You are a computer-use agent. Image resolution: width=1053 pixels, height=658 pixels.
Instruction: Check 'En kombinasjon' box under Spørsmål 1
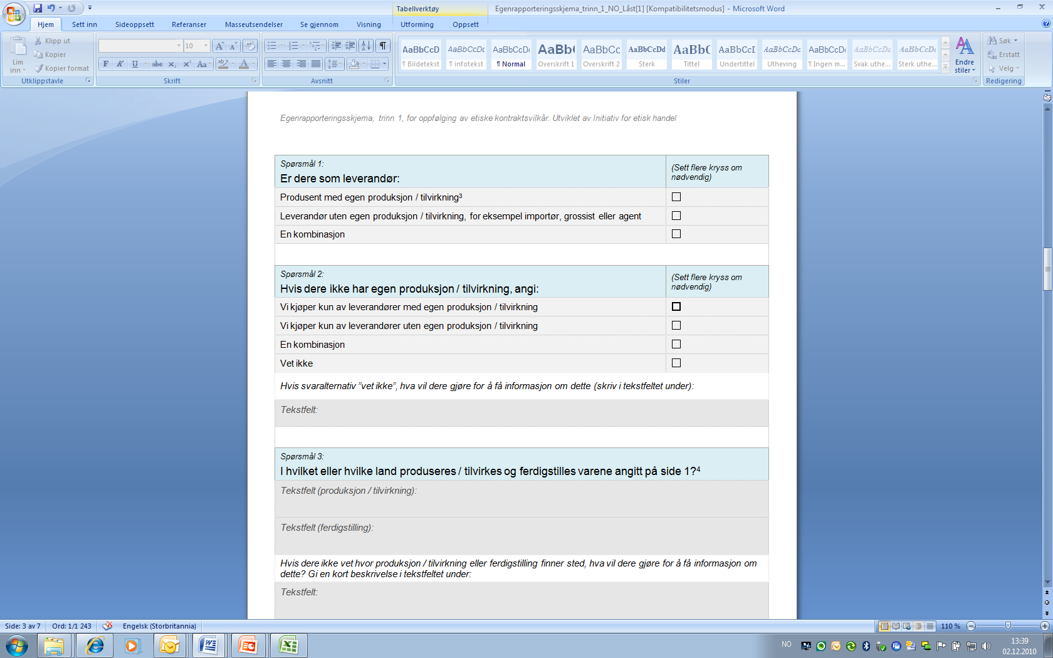(x=676, y=234)
